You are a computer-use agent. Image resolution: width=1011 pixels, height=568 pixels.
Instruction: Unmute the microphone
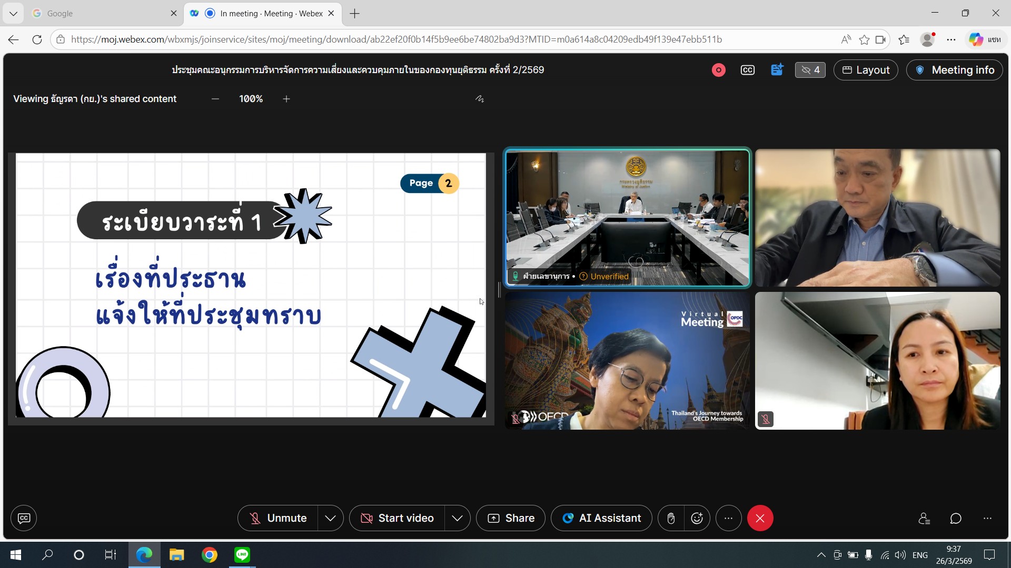[x=277, y=518]
